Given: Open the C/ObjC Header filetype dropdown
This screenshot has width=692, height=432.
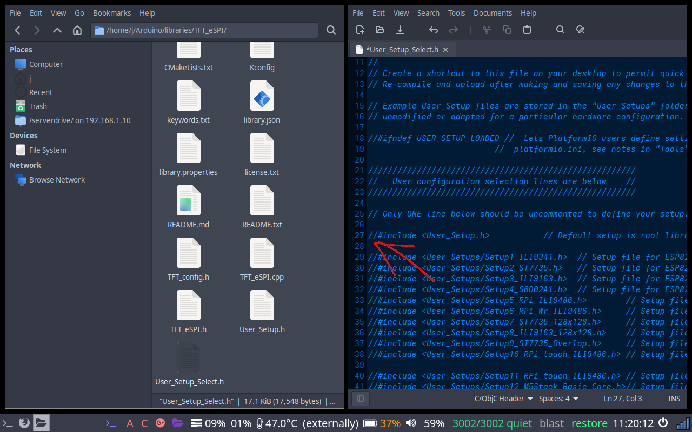Looking at the screenshot, I should pos(504,399).
